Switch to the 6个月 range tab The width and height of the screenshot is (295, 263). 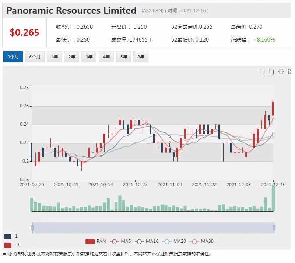pos(35,57)
